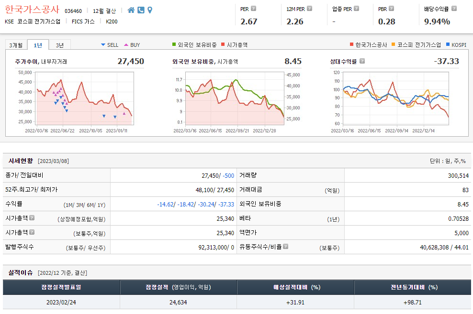The height and width of the screenshot is (314, 473).
Task: Open the PBR help question icon
Action: (x=392, y=9)
